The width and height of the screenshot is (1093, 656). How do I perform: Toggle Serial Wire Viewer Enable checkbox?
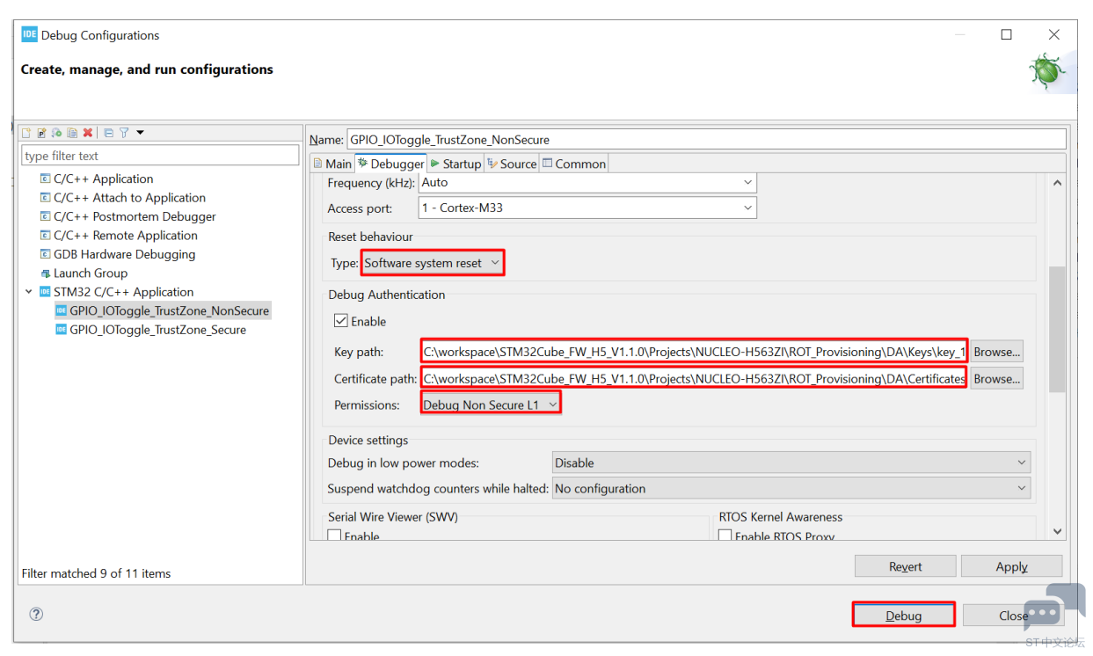[x=334, y=536]
